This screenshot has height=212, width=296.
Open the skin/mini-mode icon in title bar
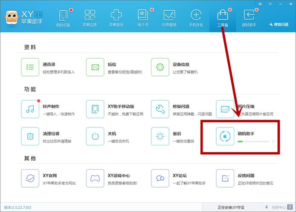pos(260,4)
